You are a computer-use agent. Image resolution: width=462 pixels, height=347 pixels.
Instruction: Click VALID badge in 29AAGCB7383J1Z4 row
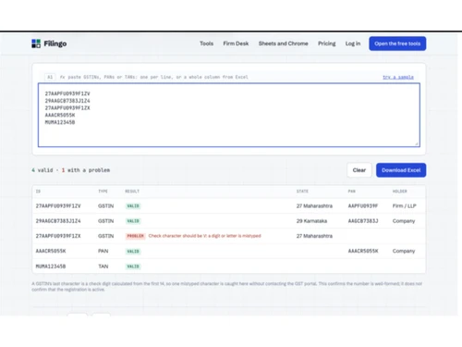(x=133, y=221)
